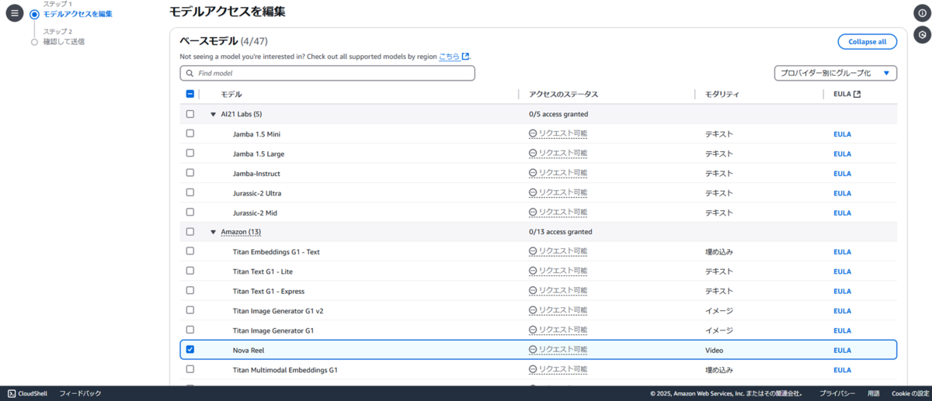Click the external link icon next to こちら
Image resolution: width=932 pixels, height=401 pixels.
(465, 56)
